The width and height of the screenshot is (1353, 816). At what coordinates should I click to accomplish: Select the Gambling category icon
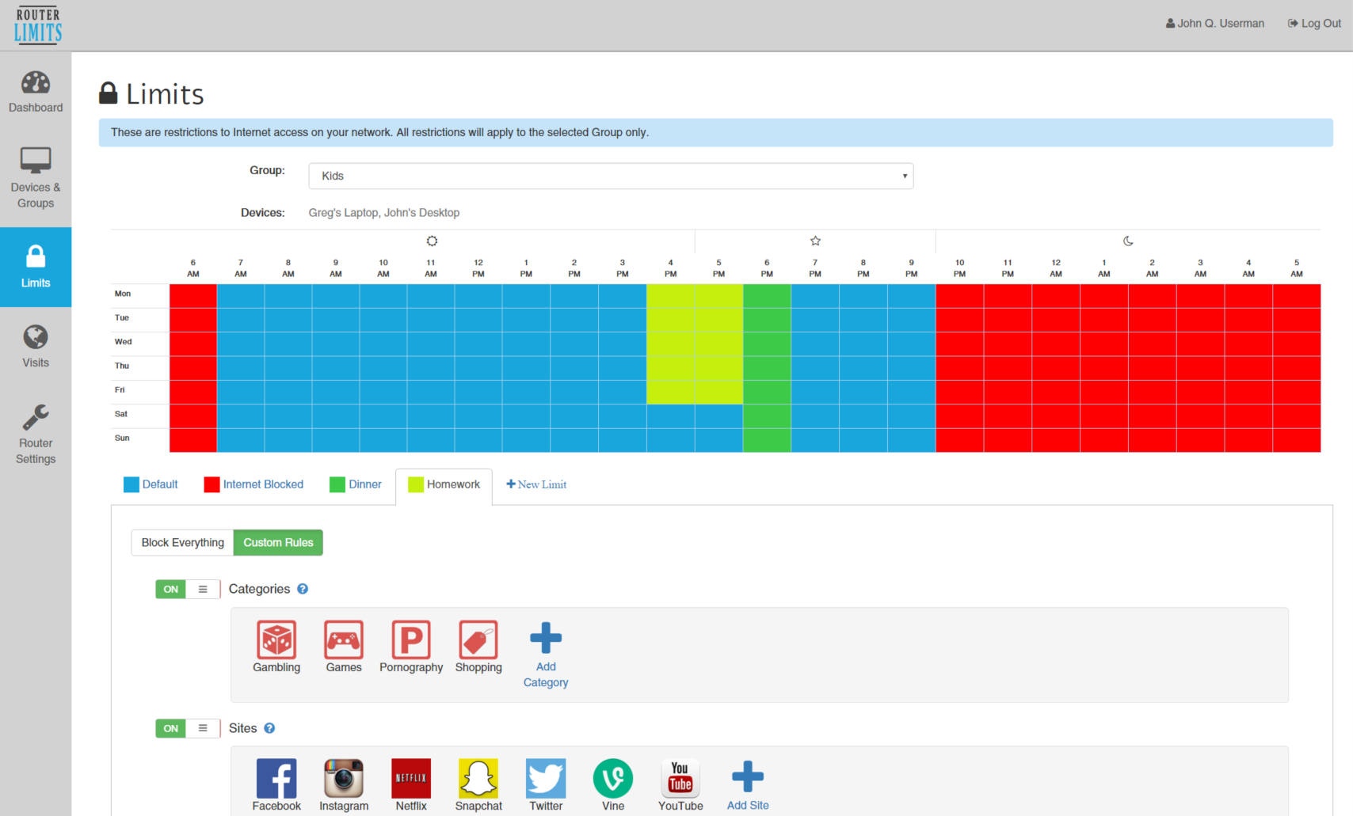(276, 640)
